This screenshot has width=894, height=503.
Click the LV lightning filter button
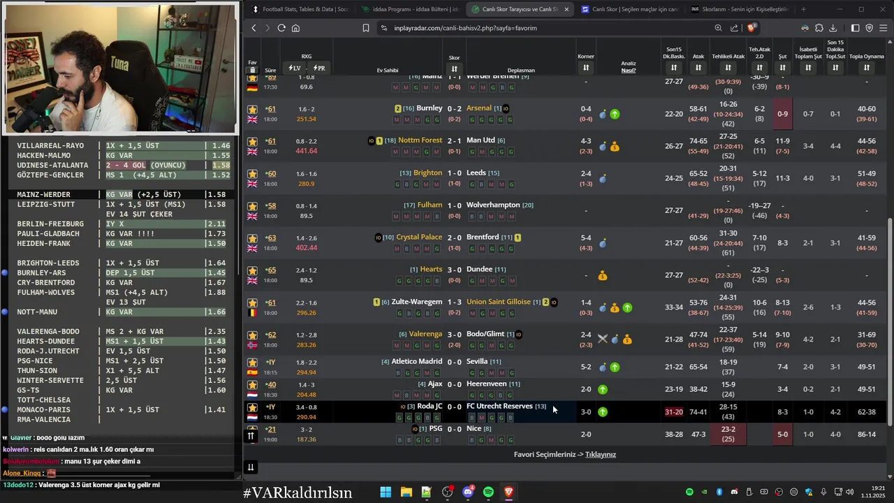[x=294, y=68]
